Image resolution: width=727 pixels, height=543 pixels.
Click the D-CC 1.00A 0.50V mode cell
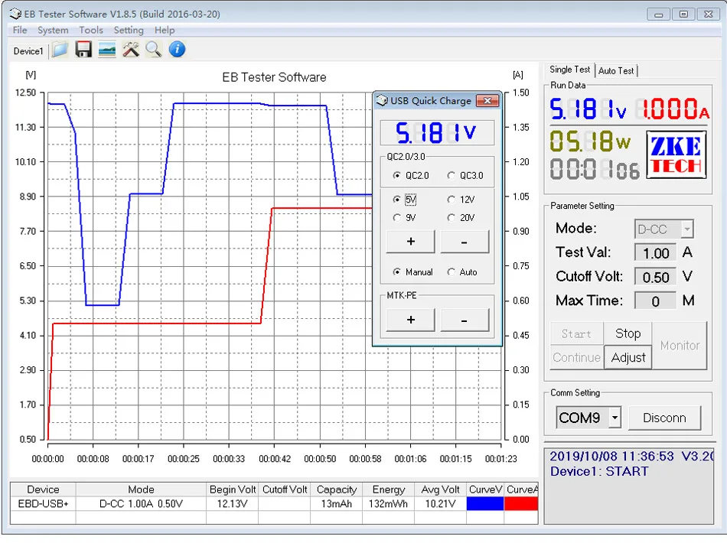click(x=141, y=504)
